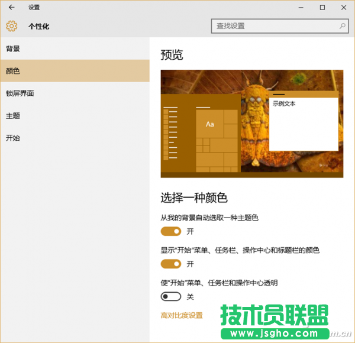Disable the taskbar and title bar color toggle

(x=171, y=264)
